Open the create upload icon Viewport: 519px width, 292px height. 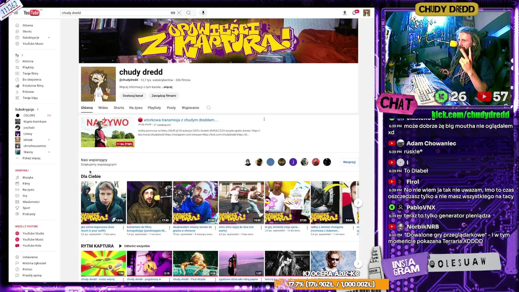point(345,13)
